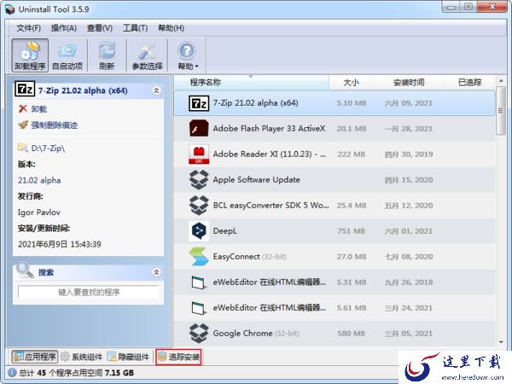Image resolution: width=512 pixels, height=384 pixels.
Task: Open the 文件(F) menu
Action: pos(29,28)
